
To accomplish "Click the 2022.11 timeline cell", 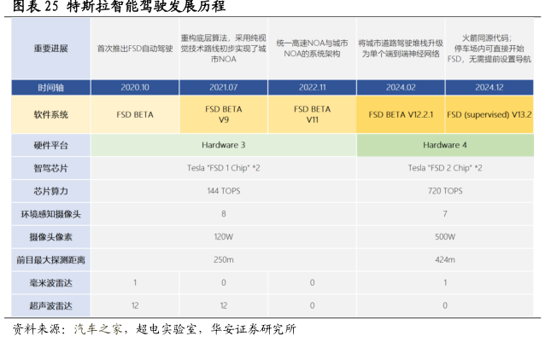I will click(311, 88).
